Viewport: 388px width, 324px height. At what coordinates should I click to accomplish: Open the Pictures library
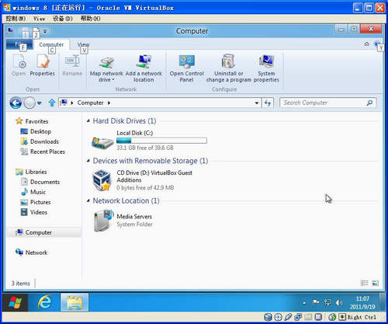point(36,202)
